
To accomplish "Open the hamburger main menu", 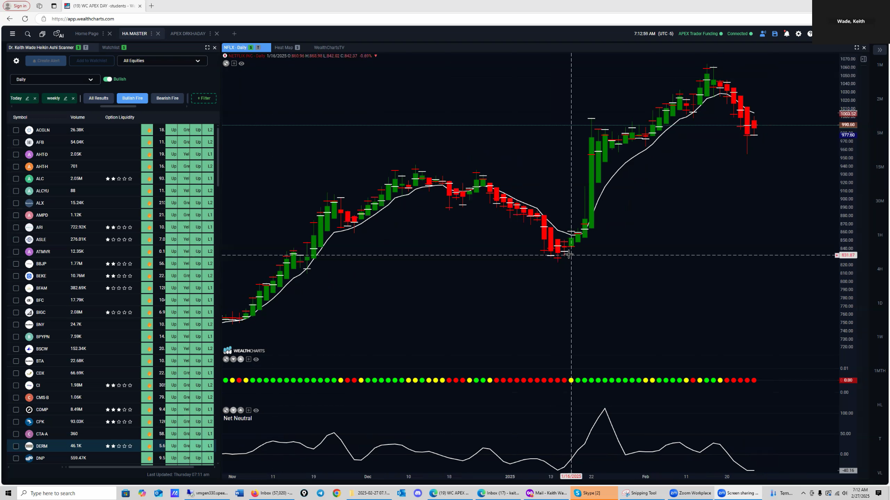I will tap(13, 34).
